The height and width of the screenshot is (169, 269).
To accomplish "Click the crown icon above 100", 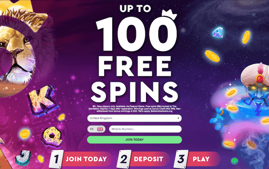I will (x=169, y=15).
